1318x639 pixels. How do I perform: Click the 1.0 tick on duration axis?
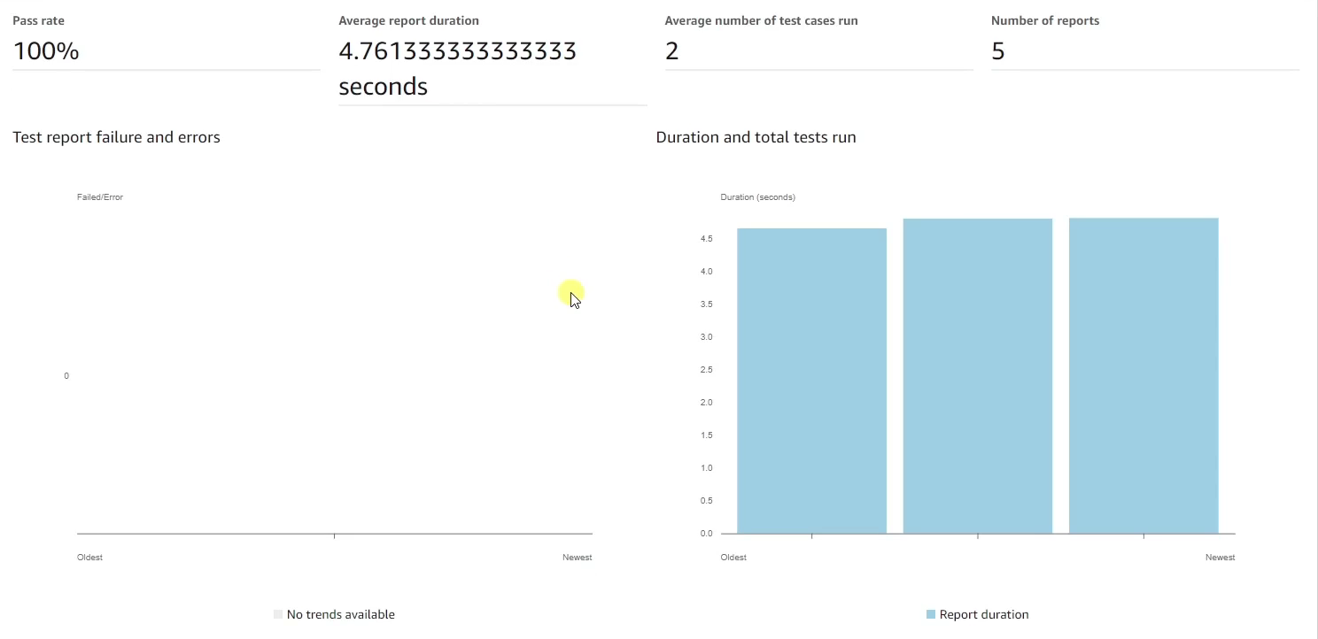706,468
